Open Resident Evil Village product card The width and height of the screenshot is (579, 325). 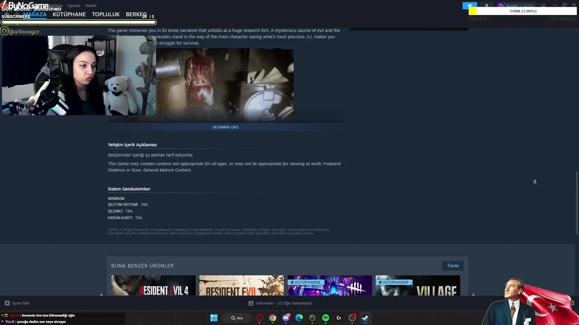pyautogui.click(x=418, y=285)
